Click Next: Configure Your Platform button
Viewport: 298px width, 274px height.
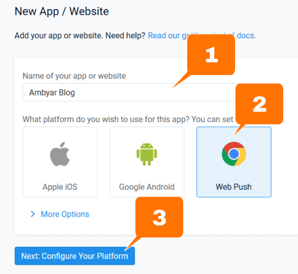pyautogui.click(x=74, y=256)
